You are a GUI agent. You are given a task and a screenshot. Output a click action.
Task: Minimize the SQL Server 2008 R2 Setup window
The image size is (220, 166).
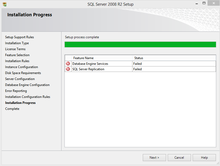tap(197, 3)
